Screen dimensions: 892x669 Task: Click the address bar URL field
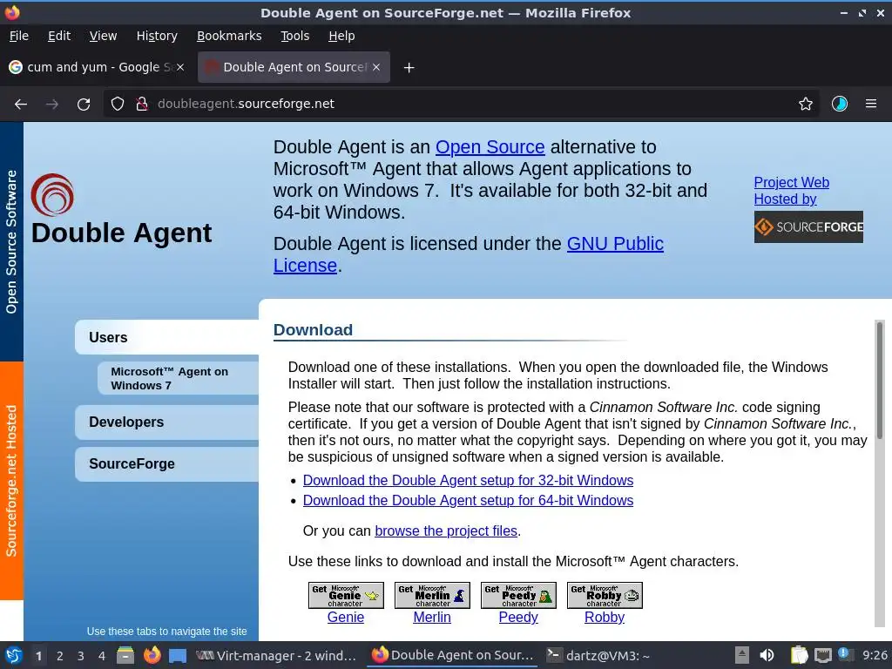pyautogui.click(x=461, y=104)
